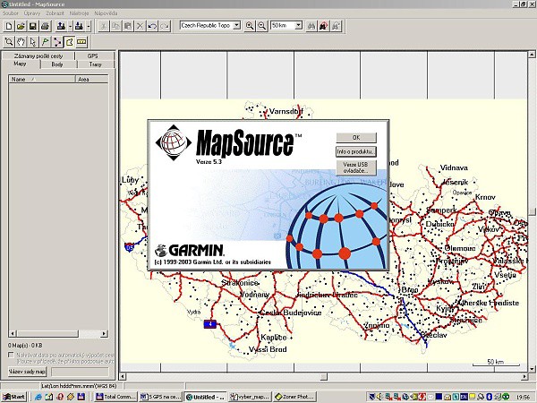This screenshot has width=537, height=403.
Task: Click the Open file toolbar icon
Action: point(21,26)
